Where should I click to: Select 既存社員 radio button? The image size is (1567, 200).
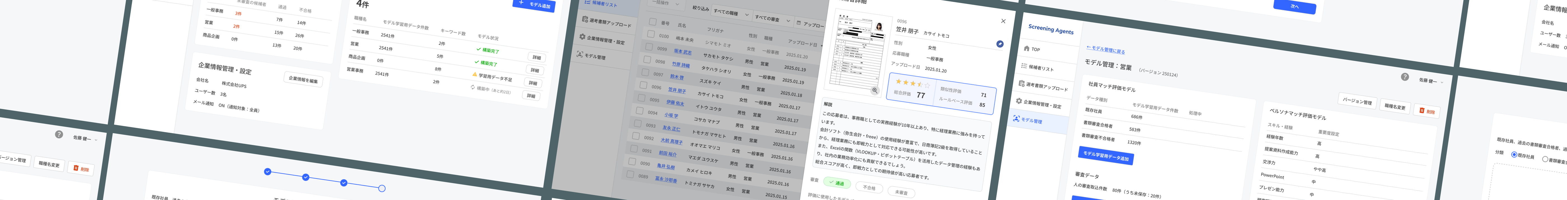pos(1514,154)
